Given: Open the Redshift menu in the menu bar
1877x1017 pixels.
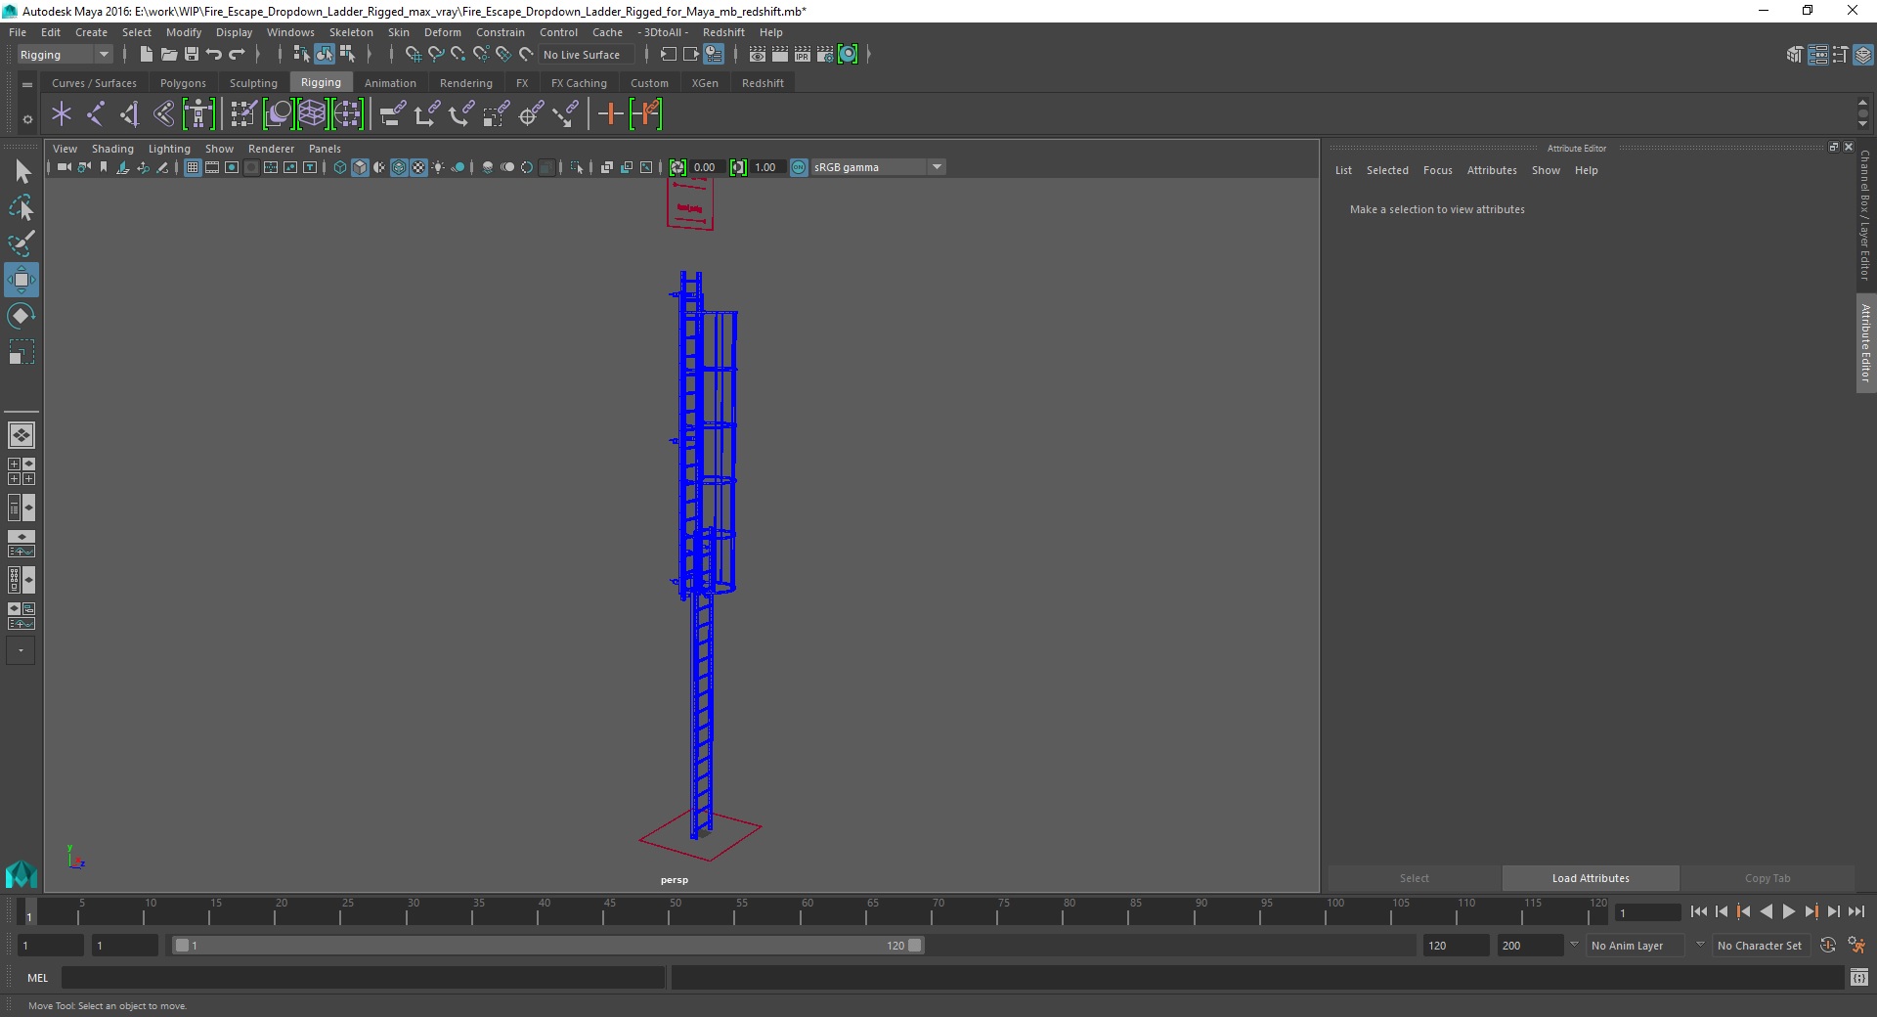Looking at the screenshot, I should point(723,32).
